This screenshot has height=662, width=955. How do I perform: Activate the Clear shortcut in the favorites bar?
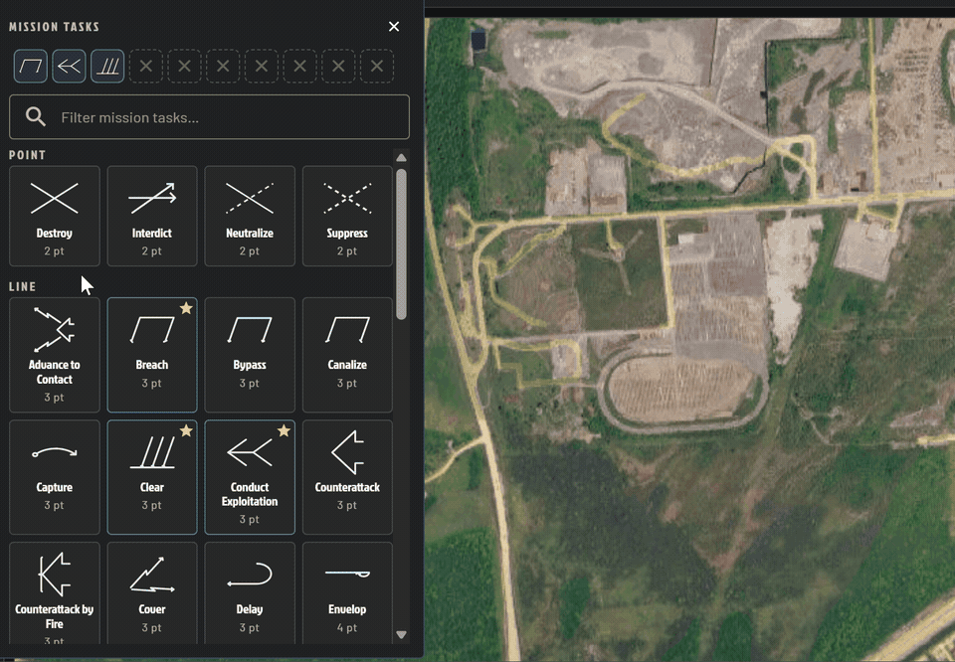[107, 66]
